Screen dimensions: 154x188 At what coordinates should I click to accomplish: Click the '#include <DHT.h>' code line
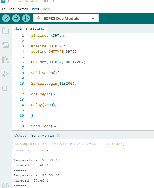pos(48,36)
